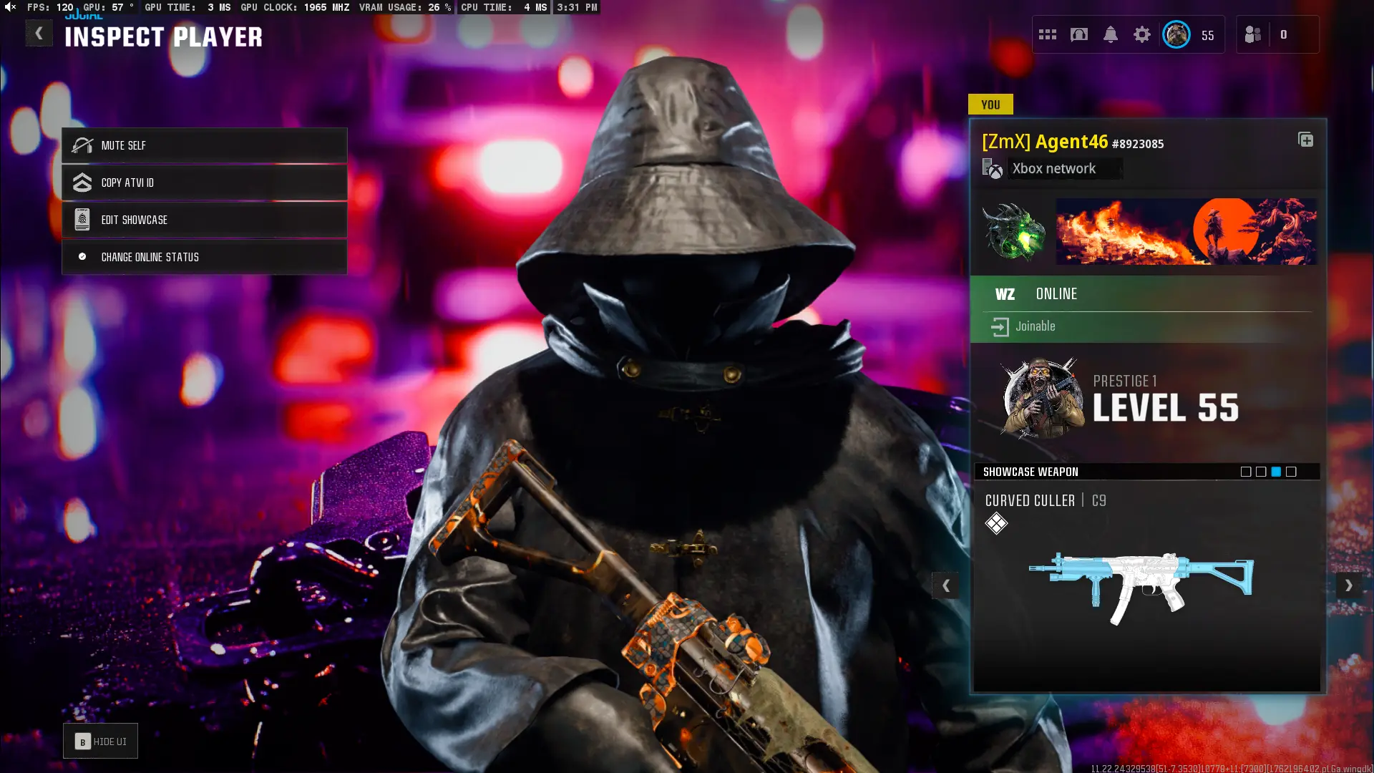Viewport: 1374px width, 773px height.
Task: Select the fourth showcase weapon indicator square
Action: point(1291,472)
